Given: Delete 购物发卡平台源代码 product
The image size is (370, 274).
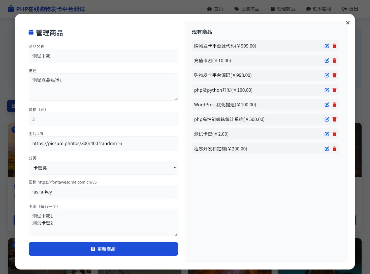Looking at the screenshot, I should (x=334, y=46).
